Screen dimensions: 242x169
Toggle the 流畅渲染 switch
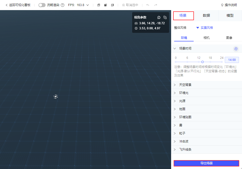[42, 5]
